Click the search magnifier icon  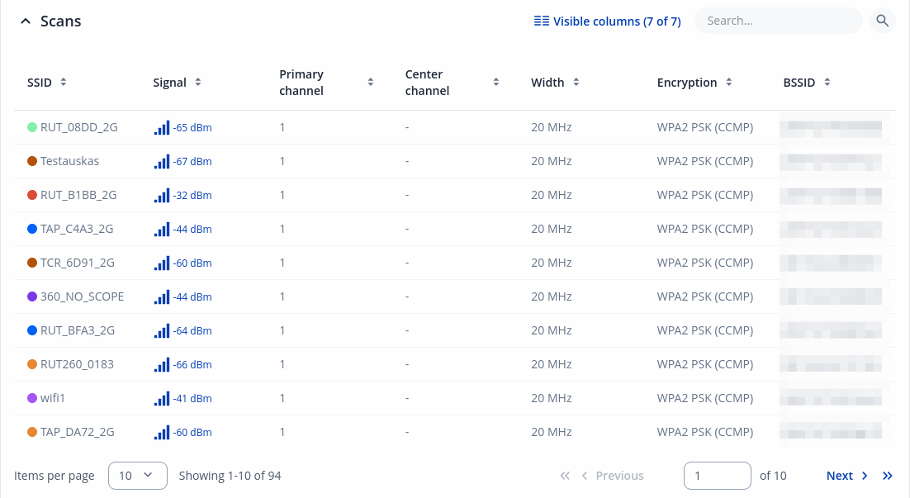click(x=883, y=21)
